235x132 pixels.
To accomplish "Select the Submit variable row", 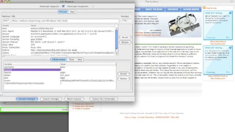I will click(60, 73).
